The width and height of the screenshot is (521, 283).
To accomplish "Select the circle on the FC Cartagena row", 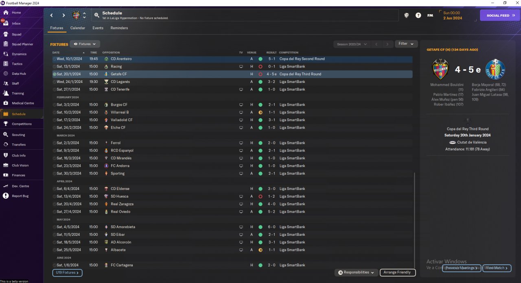I will [55, 265].
